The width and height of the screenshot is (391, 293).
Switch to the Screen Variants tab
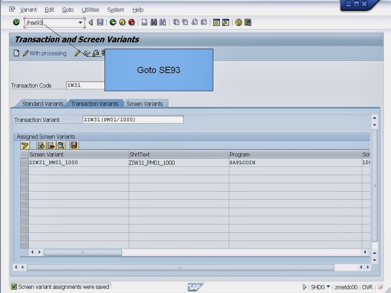[145, 104]
